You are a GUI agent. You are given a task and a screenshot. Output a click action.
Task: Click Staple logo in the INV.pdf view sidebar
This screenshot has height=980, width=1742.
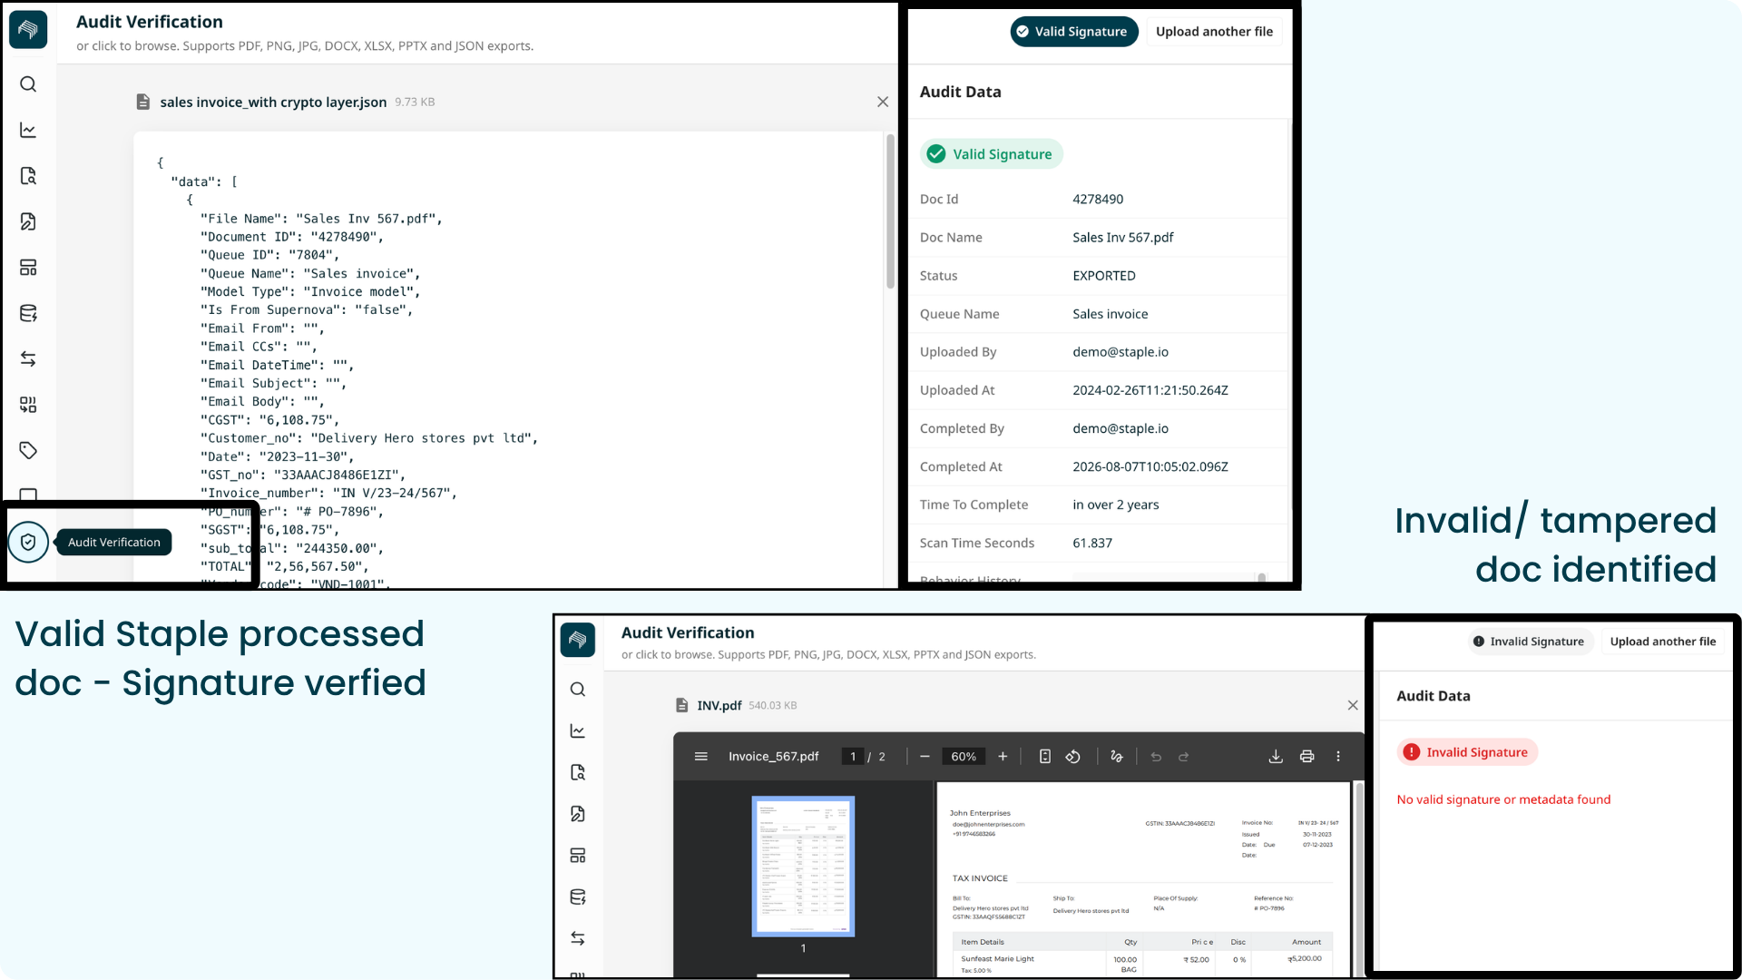click(578, 640)
